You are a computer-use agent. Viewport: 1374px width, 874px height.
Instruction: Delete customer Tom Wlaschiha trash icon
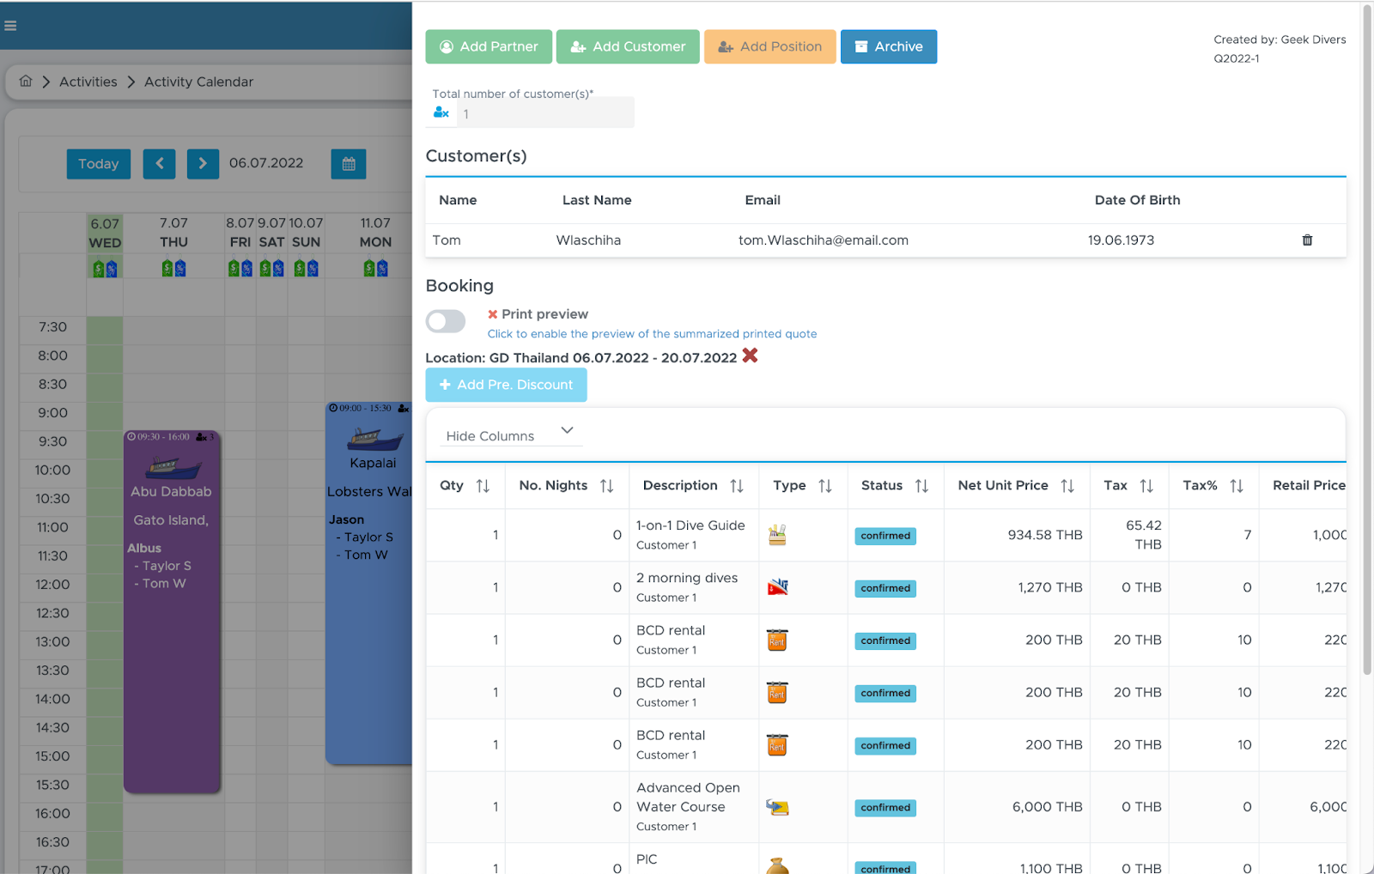pyautogui.click(x=1307, y=240)
